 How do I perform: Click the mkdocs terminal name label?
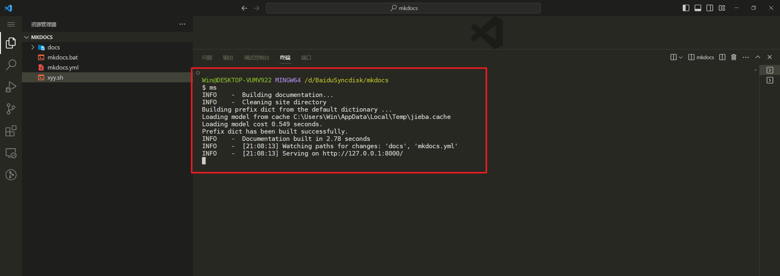705,57
